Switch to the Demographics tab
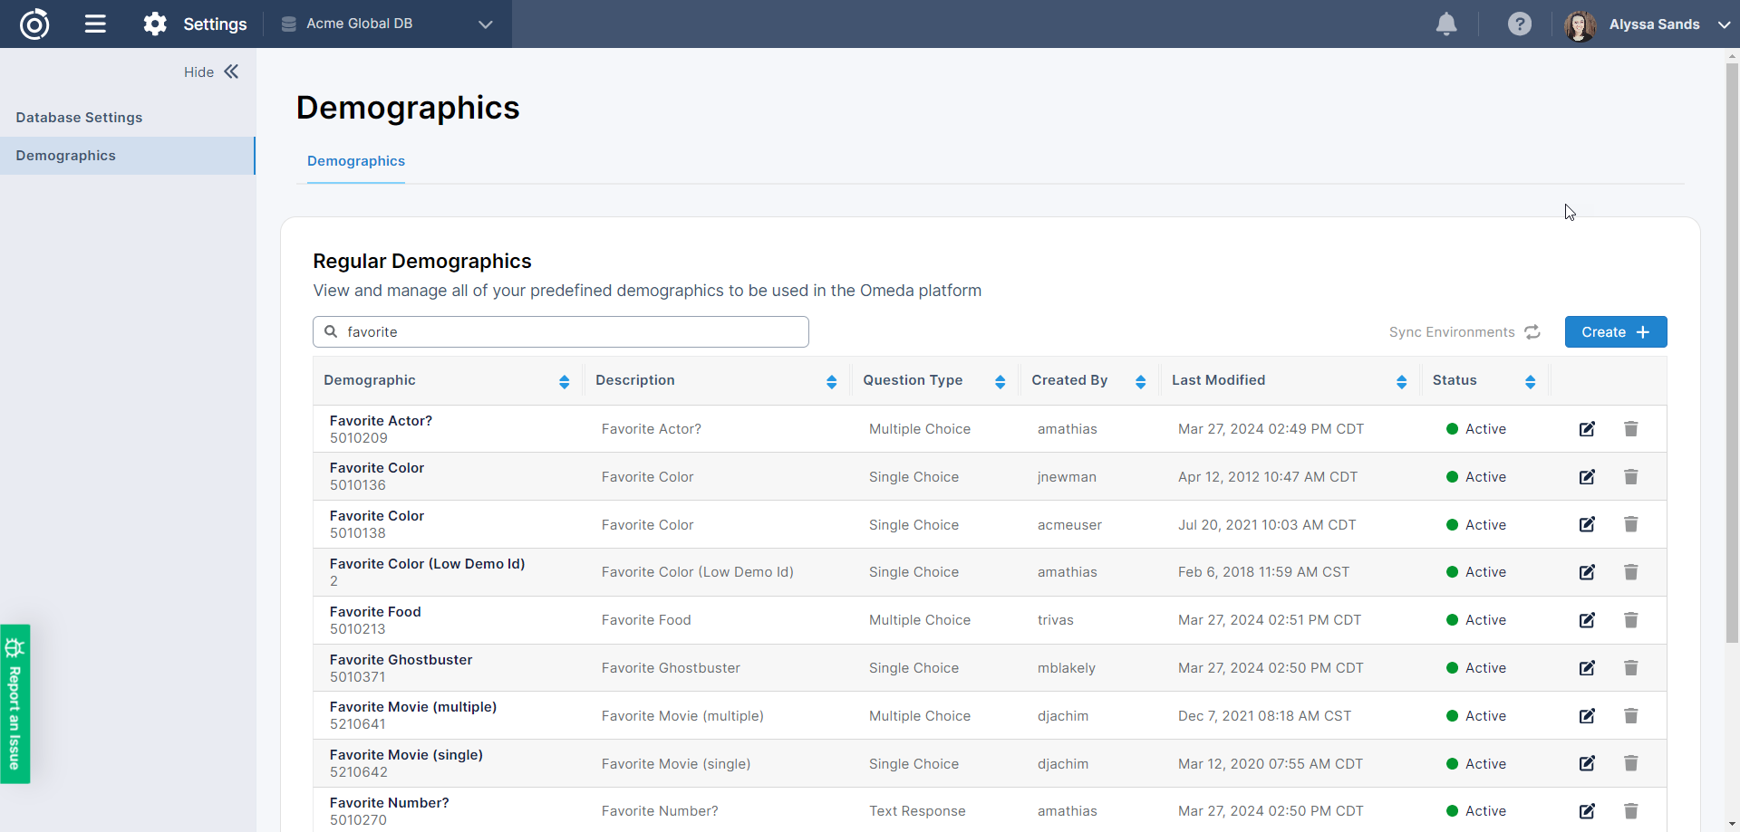The height and width of the screenshot is (832, 1740). (356, 161)
